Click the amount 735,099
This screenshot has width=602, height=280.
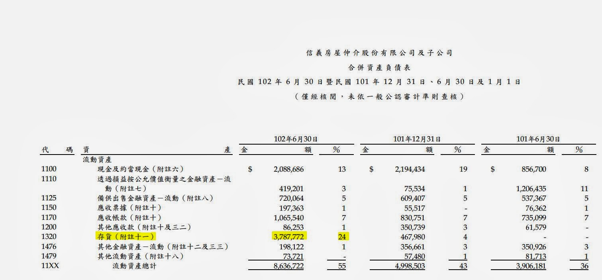point(534,217)
